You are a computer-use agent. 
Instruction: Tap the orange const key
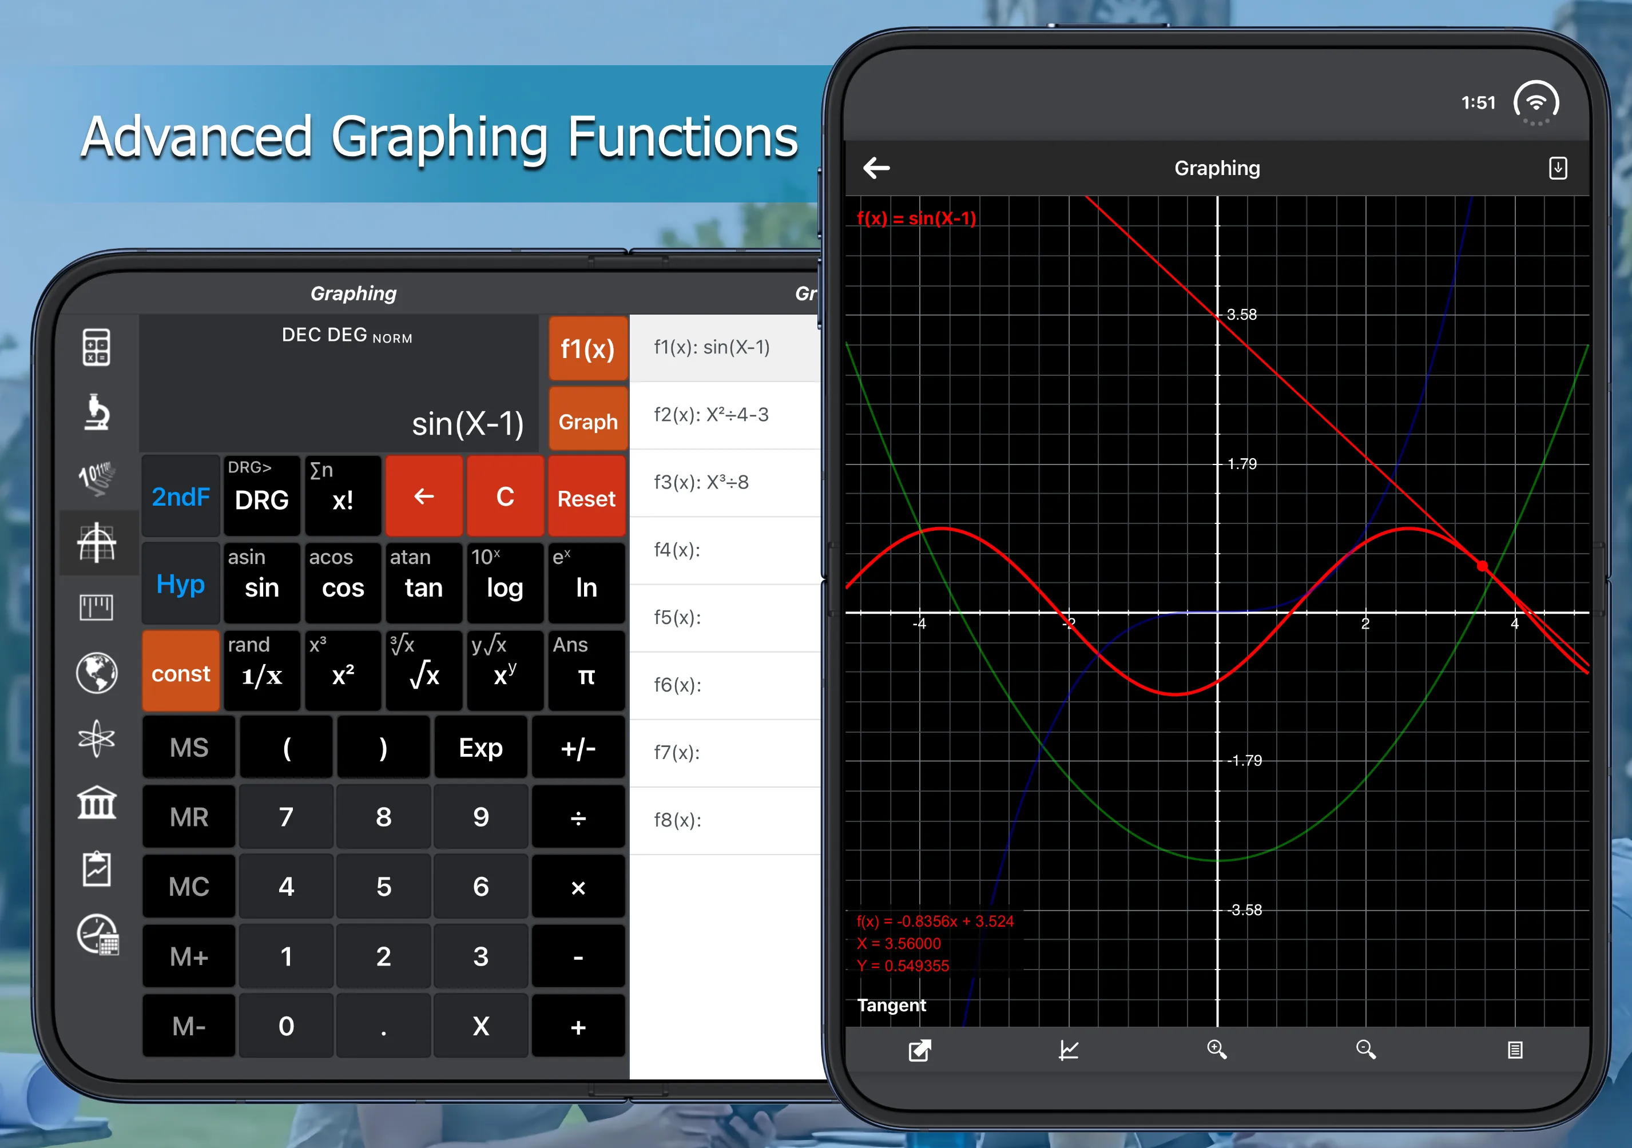(x=181, y=671)
